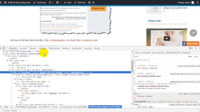Select div#secondary.widget-area.dt-sidebar breadcrumb
The image size is (200, 112).
click(105, 107)
